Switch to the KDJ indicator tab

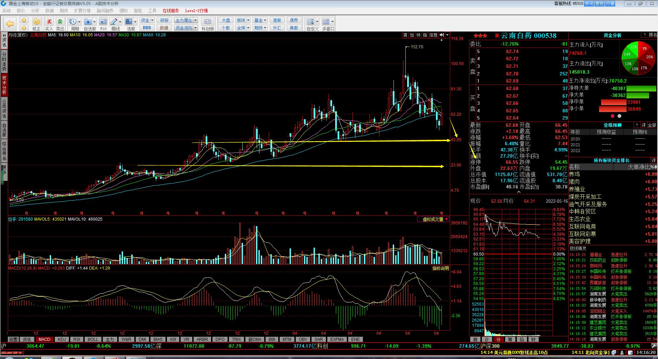pos(62,339)
